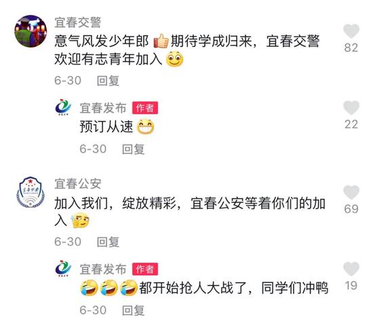Tap the 作者 badge on the first reply

pyautogui.click(x=145, y=108)
